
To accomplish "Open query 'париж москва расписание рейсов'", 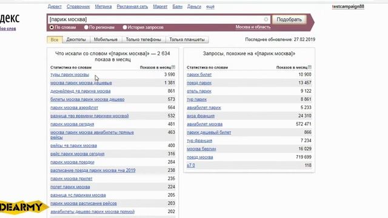I will tap(84, 203).
